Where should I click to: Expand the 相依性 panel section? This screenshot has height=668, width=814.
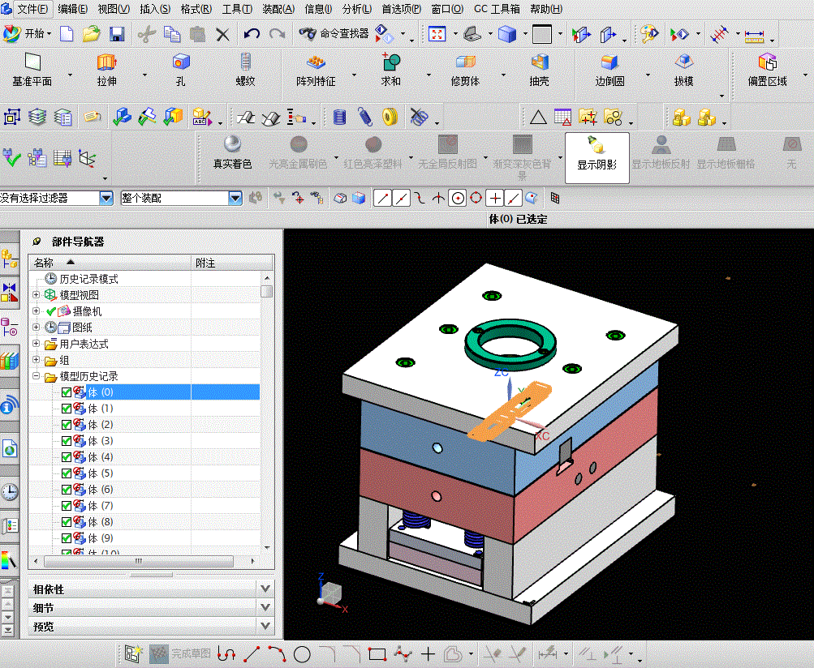265,589
